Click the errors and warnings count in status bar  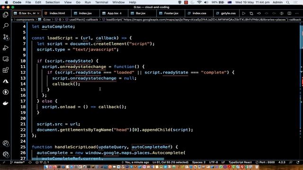click(x=42, y=162)
